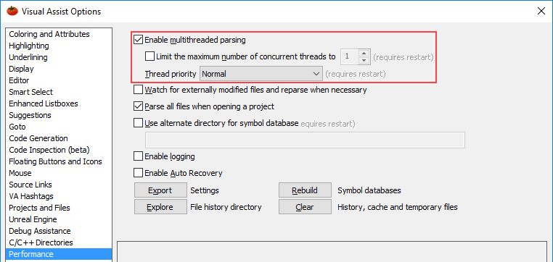Toggle Watch for externally modified files
The width and height of the screenshot is (553, 262).
pyautogui.click(x=138, y=90)
